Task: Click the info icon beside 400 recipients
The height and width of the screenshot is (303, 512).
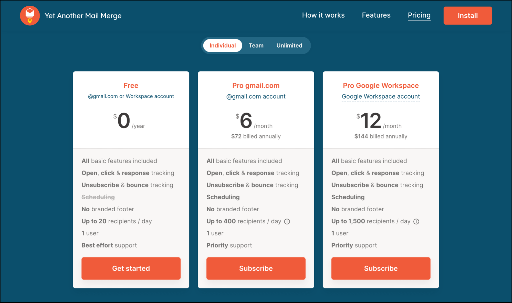Action: (x=287, y=222)
